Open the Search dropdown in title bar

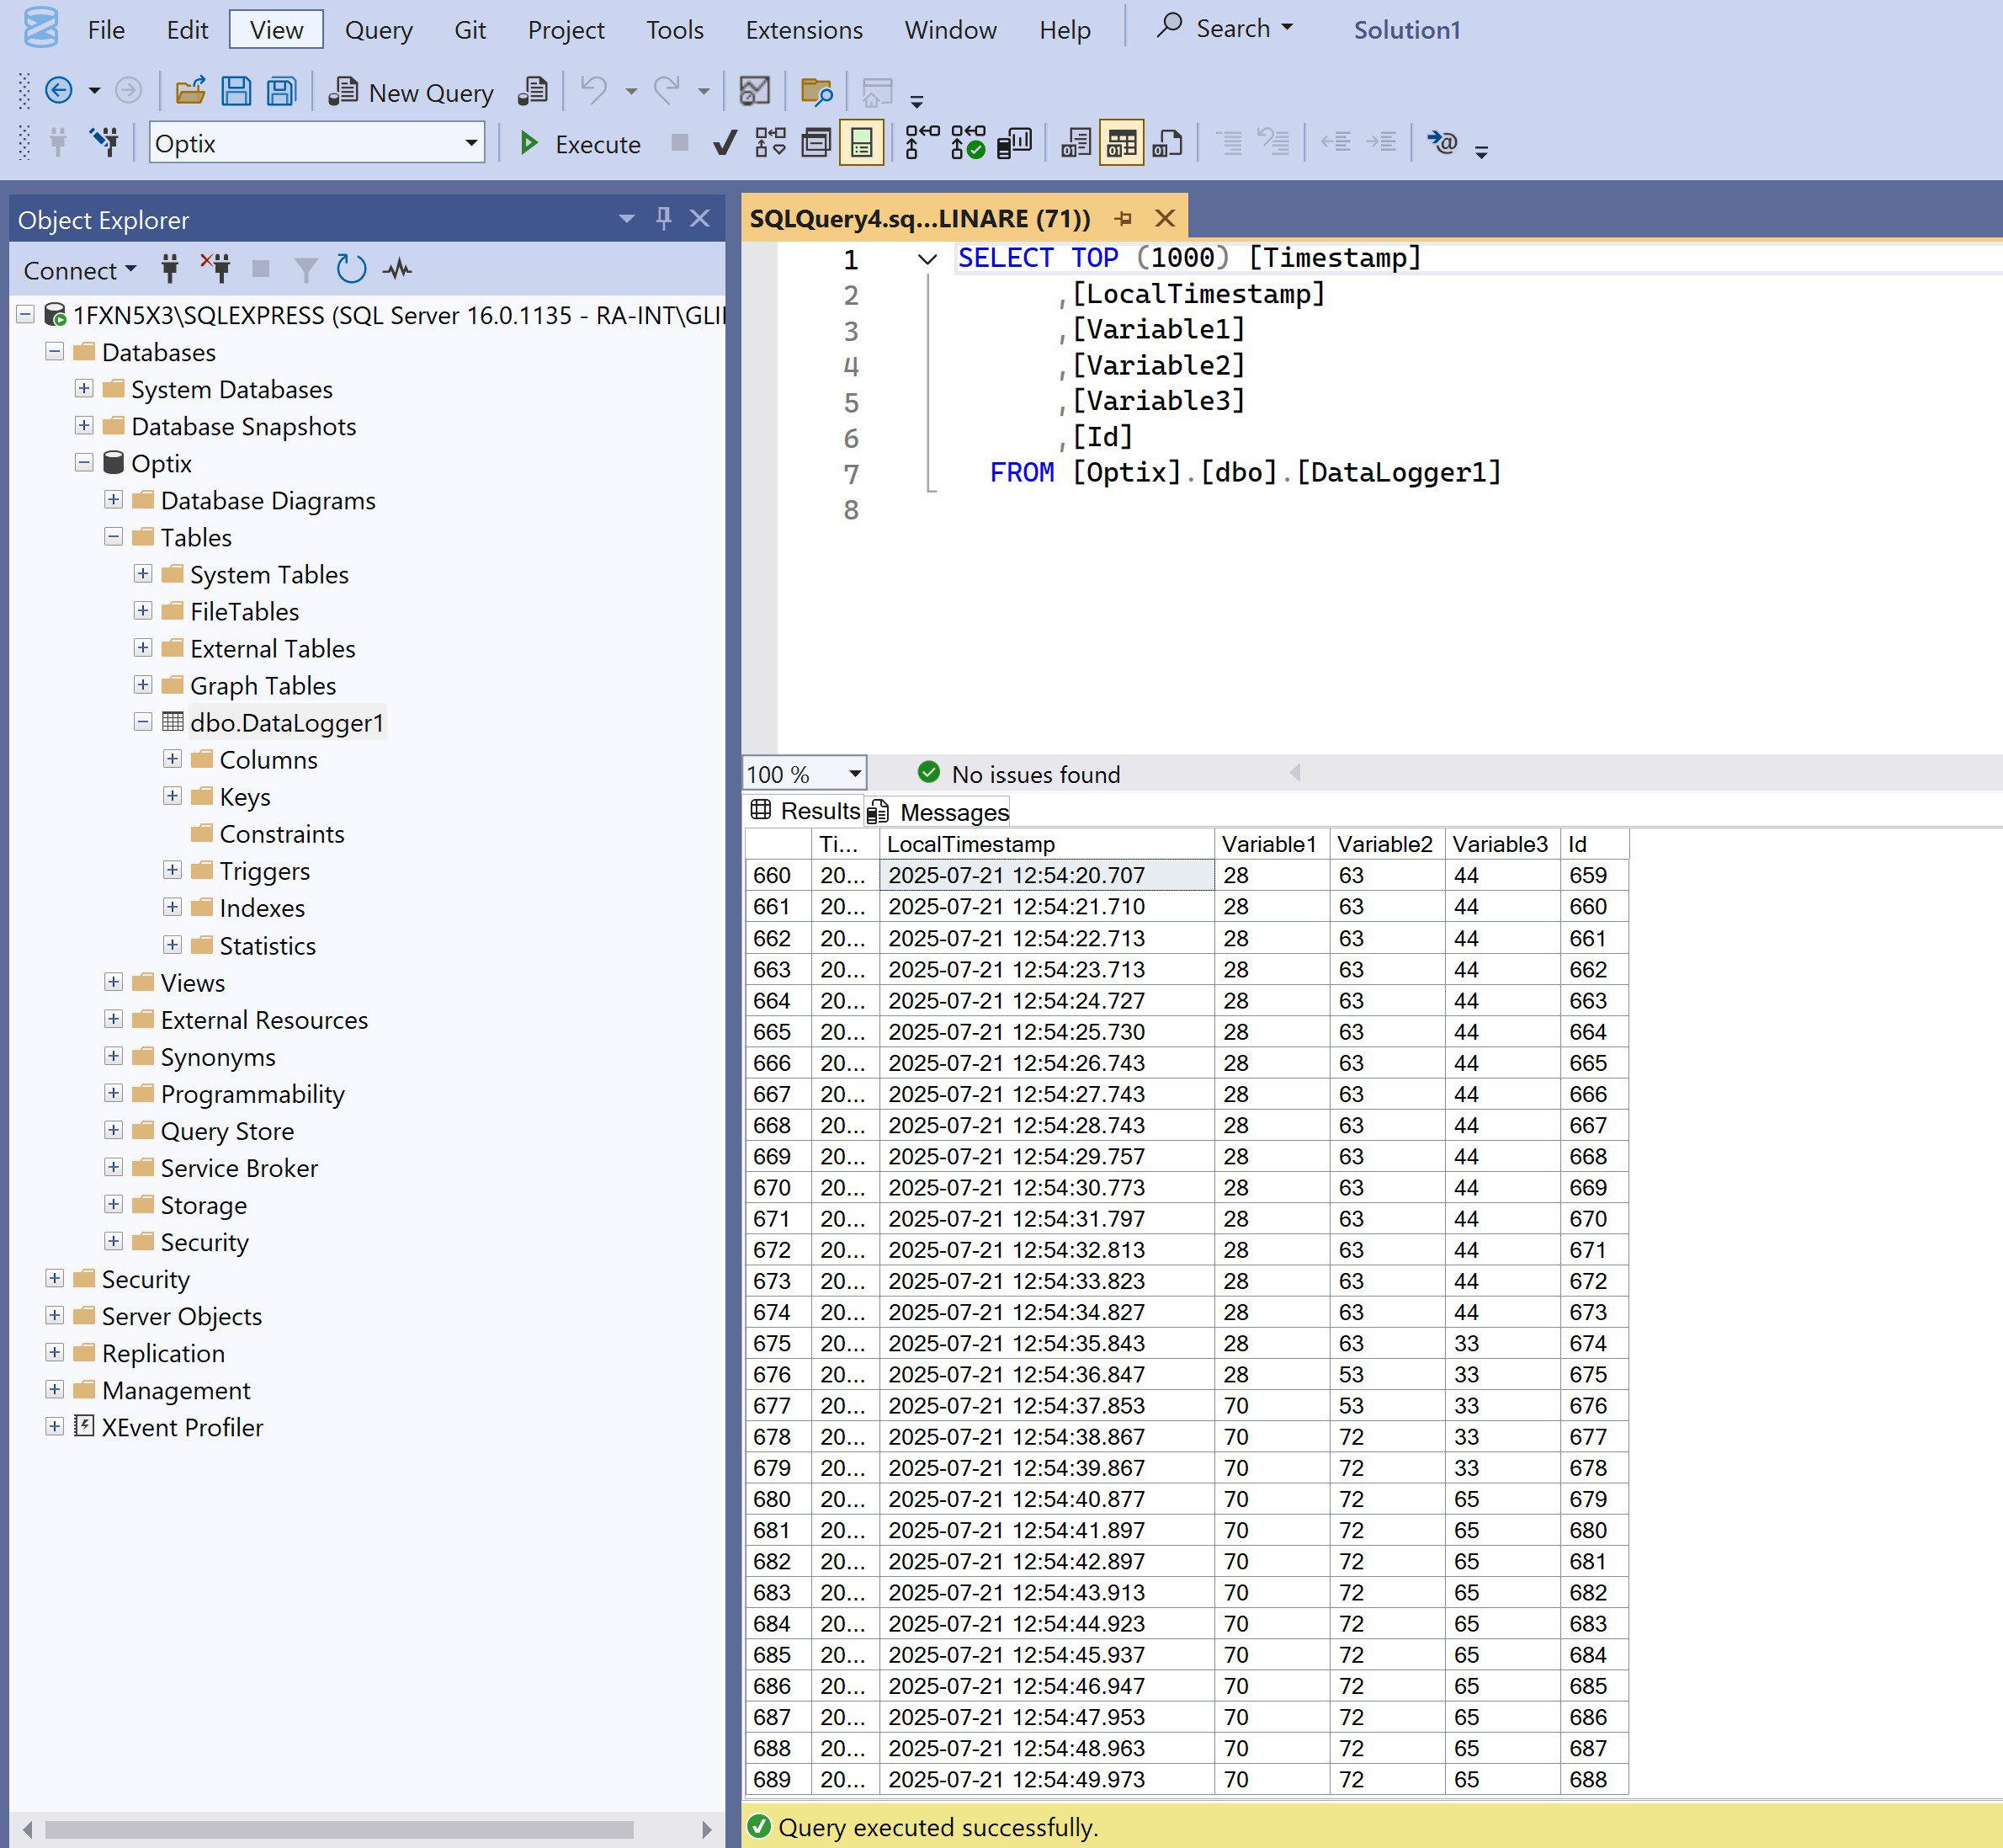1286,28
